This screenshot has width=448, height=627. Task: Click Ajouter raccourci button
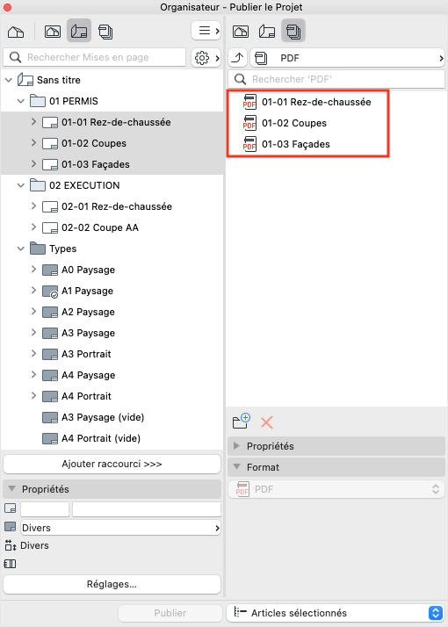click(x=112, y=464)
